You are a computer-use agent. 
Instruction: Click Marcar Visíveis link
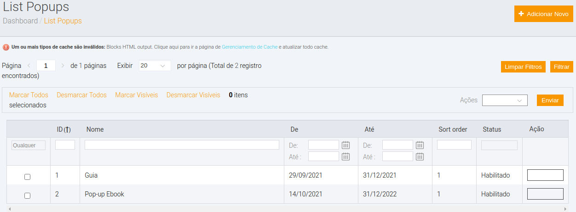click(x=137, y=95)
